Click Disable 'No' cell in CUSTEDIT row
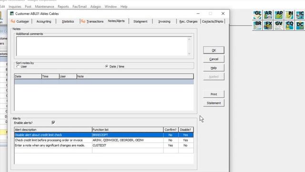Viewport: 305px width, 172px height. (186, 145)
